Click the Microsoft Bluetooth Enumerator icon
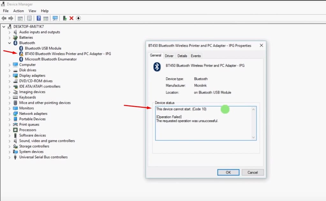326x201 pixels. point(21,59)
